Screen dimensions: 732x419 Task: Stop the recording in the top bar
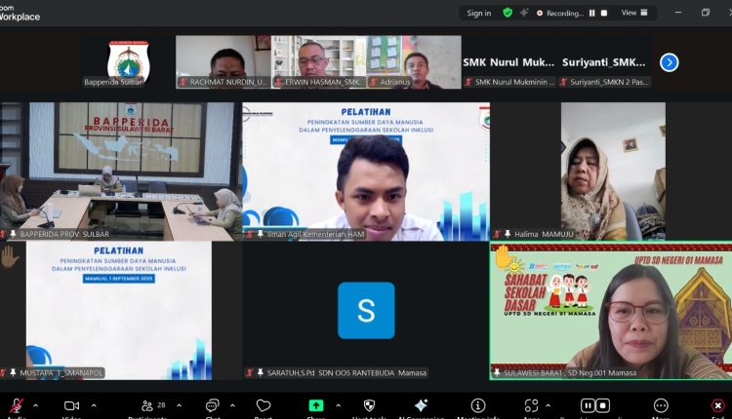(603, 13)
